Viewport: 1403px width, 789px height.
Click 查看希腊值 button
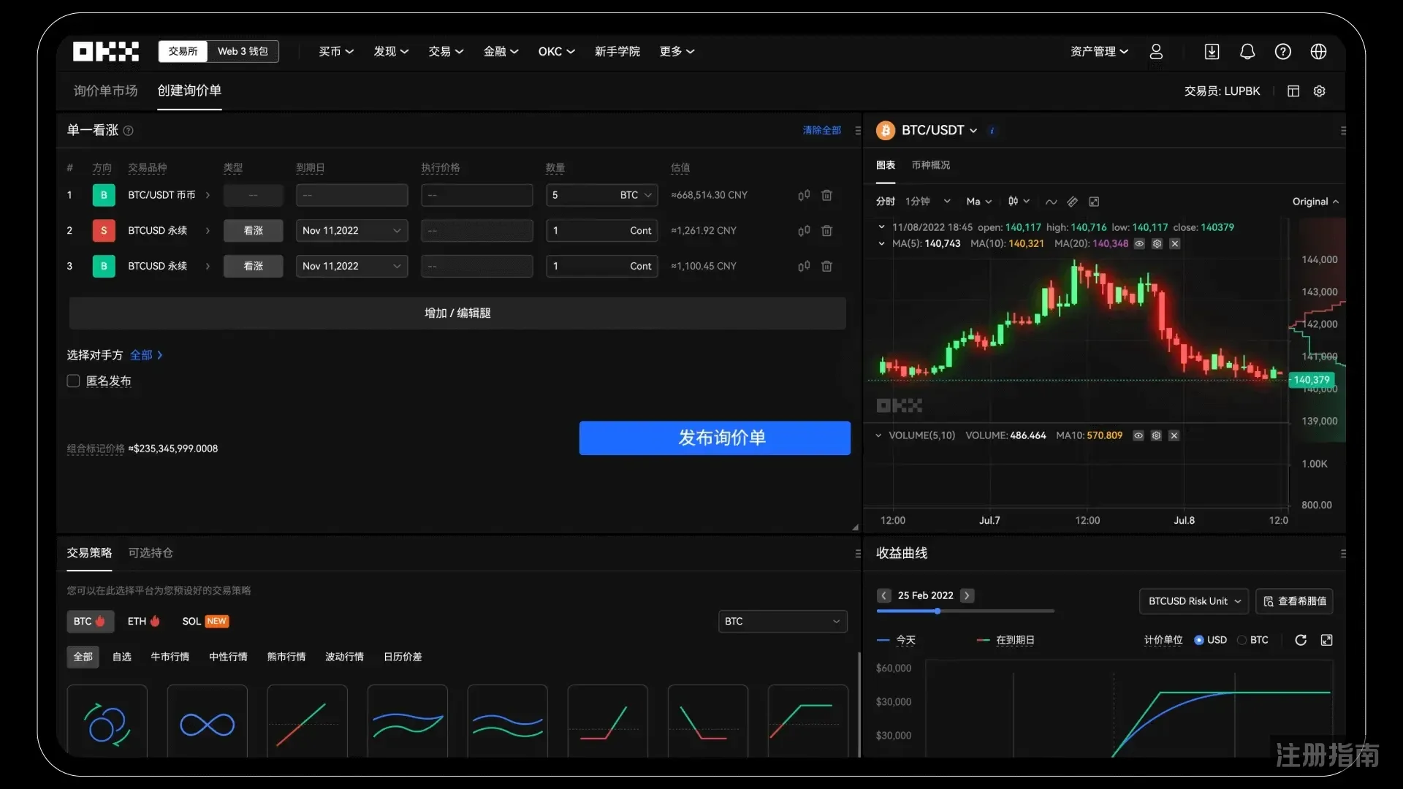pyautogui.click(x=1295, y=601)
